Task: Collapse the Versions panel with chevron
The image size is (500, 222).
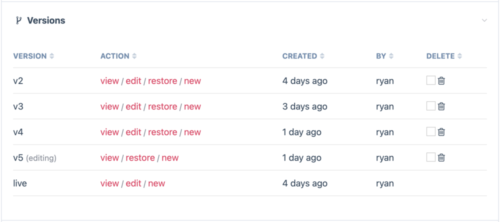Action: pyautogui.click(x=484, y=20)
